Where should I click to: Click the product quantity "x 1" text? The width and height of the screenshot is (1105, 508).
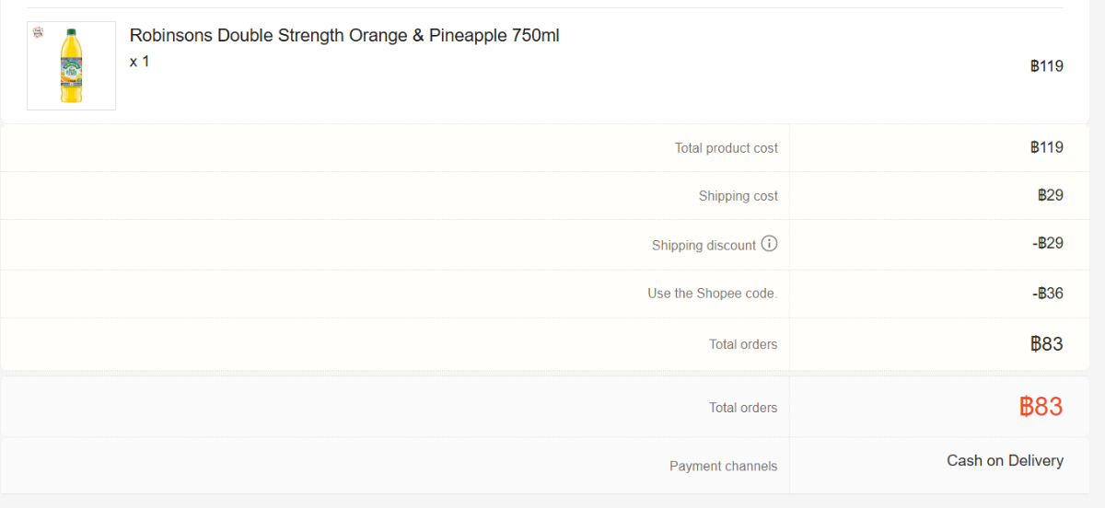tap(139, 62)
